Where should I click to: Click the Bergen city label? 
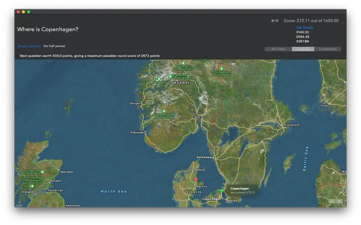click(x=135, y=104)
